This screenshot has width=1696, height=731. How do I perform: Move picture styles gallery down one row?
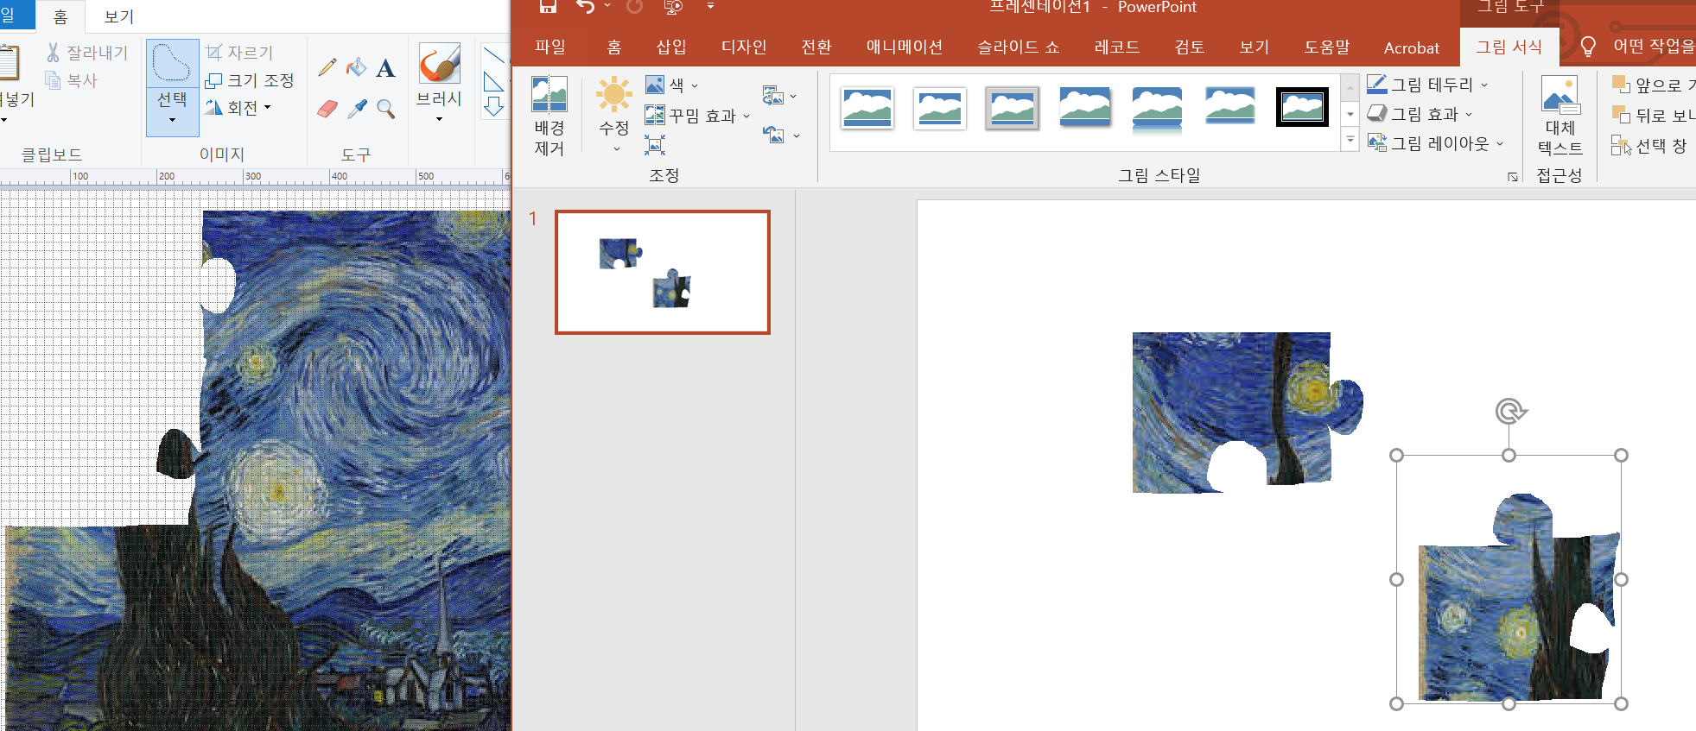(x=1350, y=113)
